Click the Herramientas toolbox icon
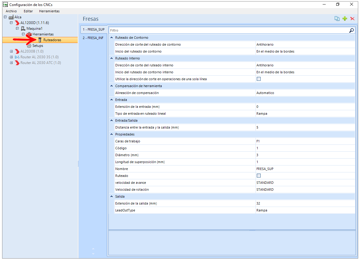The height and width of the screenshot is (261, 360). tap(29, 34)
